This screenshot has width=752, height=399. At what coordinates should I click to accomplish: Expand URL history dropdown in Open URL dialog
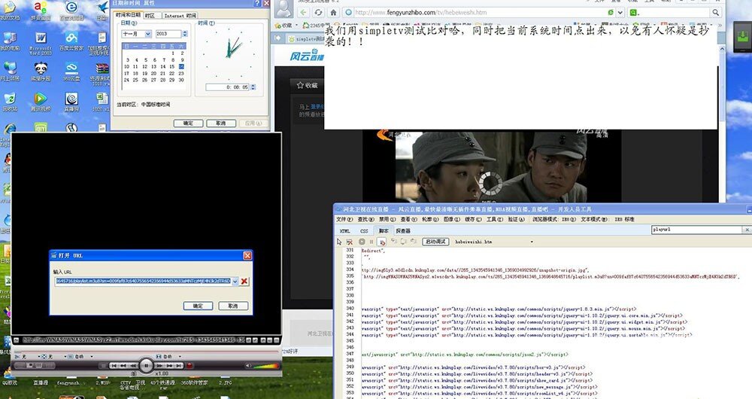pos(235,282)
